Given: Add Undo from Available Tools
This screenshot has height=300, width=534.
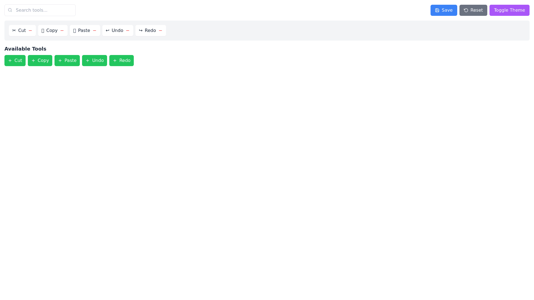Looking at the screenshot, I should point(95,61).
